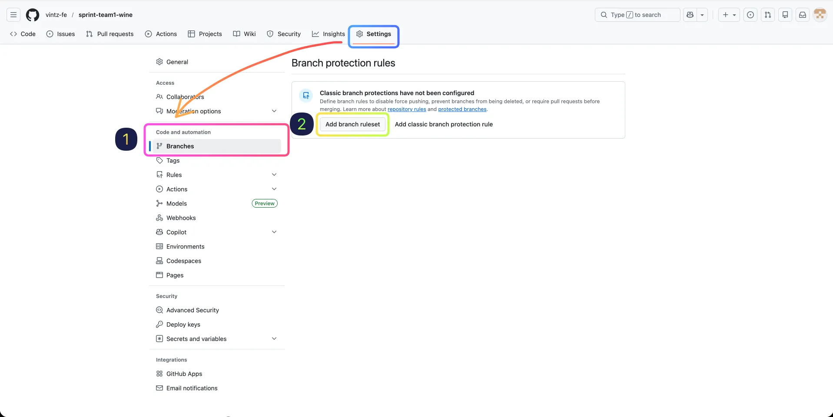Viewport: 833px width, 417px height.
Task: Open the hamburger navigation menu
Action: click(x=13, y=15)
